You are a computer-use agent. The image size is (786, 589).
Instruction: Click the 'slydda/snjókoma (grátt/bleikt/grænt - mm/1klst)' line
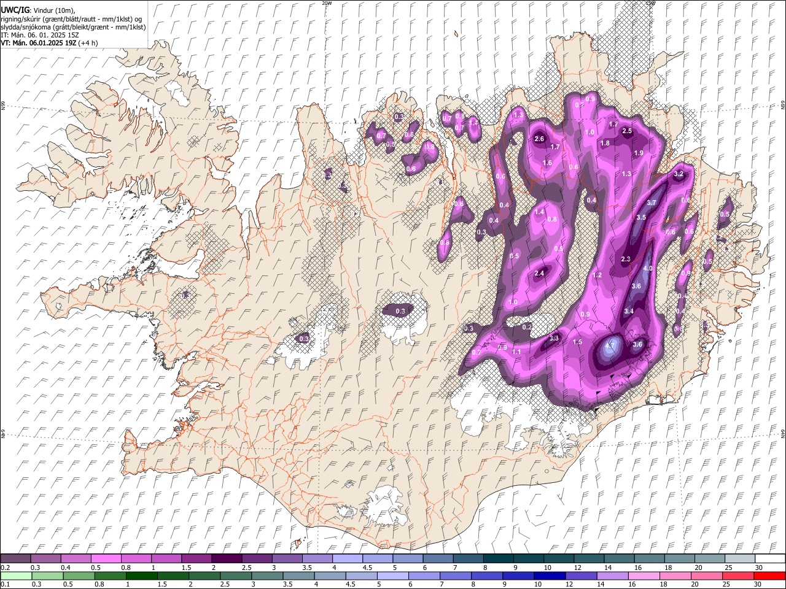[73, 27]
